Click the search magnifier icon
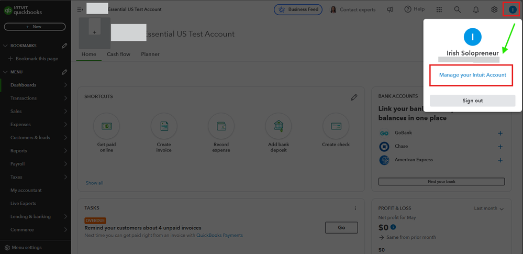This screenshot has height=254, width=523. click(458, 9)
